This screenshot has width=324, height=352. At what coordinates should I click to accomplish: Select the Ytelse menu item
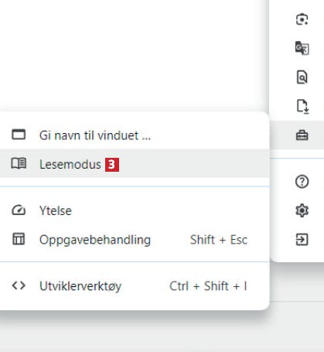coord(135,210)
